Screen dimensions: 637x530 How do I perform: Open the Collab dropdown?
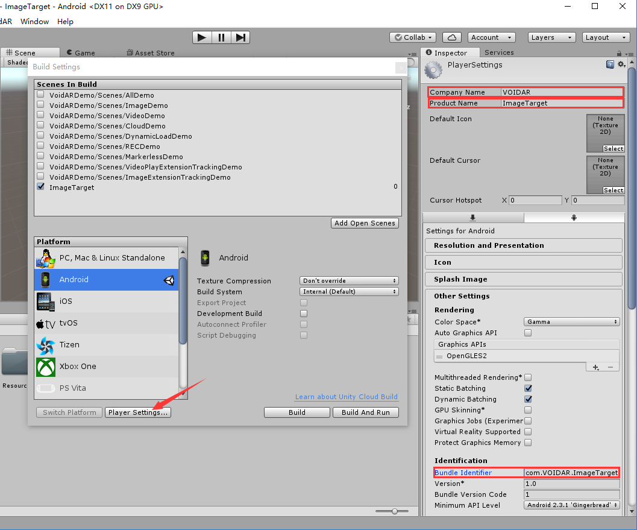413,37
